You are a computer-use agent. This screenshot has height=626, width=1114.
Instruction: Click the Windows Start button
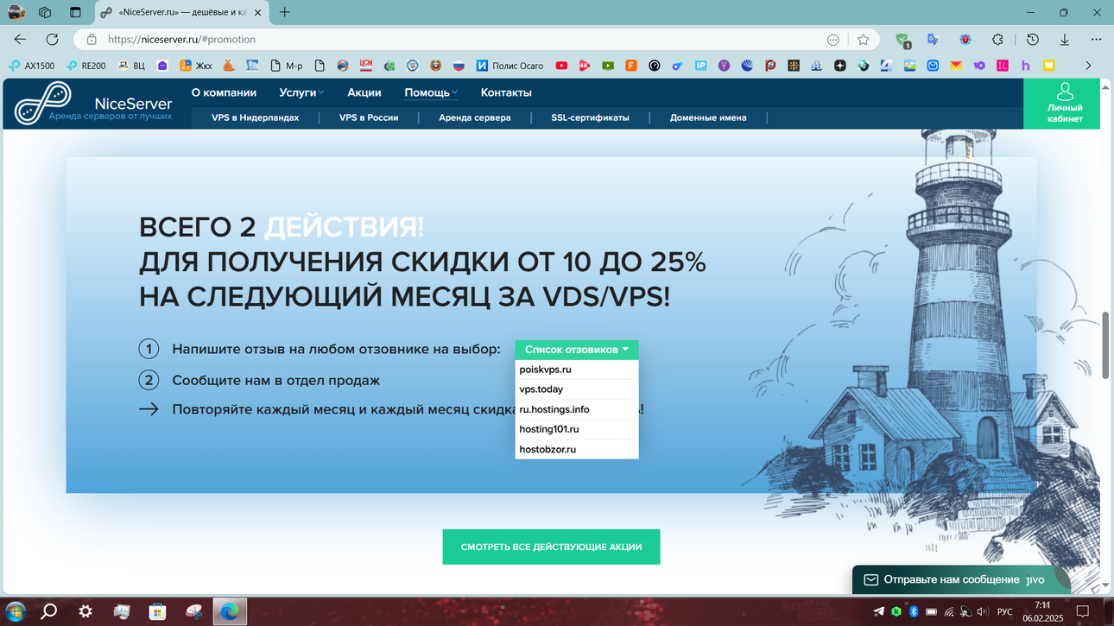coord(14,611)
